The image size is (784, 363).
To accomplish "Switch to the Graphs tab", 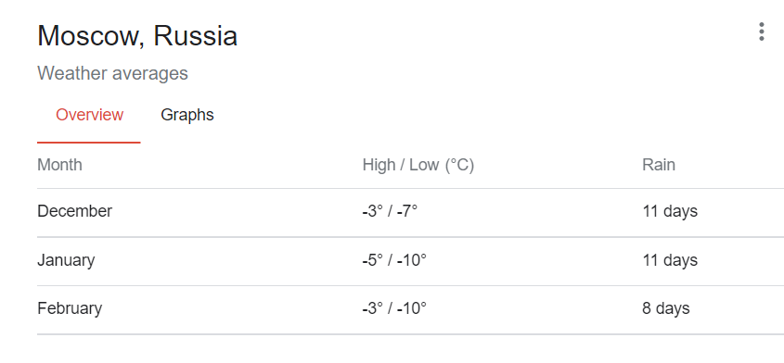I will [187, 115].
